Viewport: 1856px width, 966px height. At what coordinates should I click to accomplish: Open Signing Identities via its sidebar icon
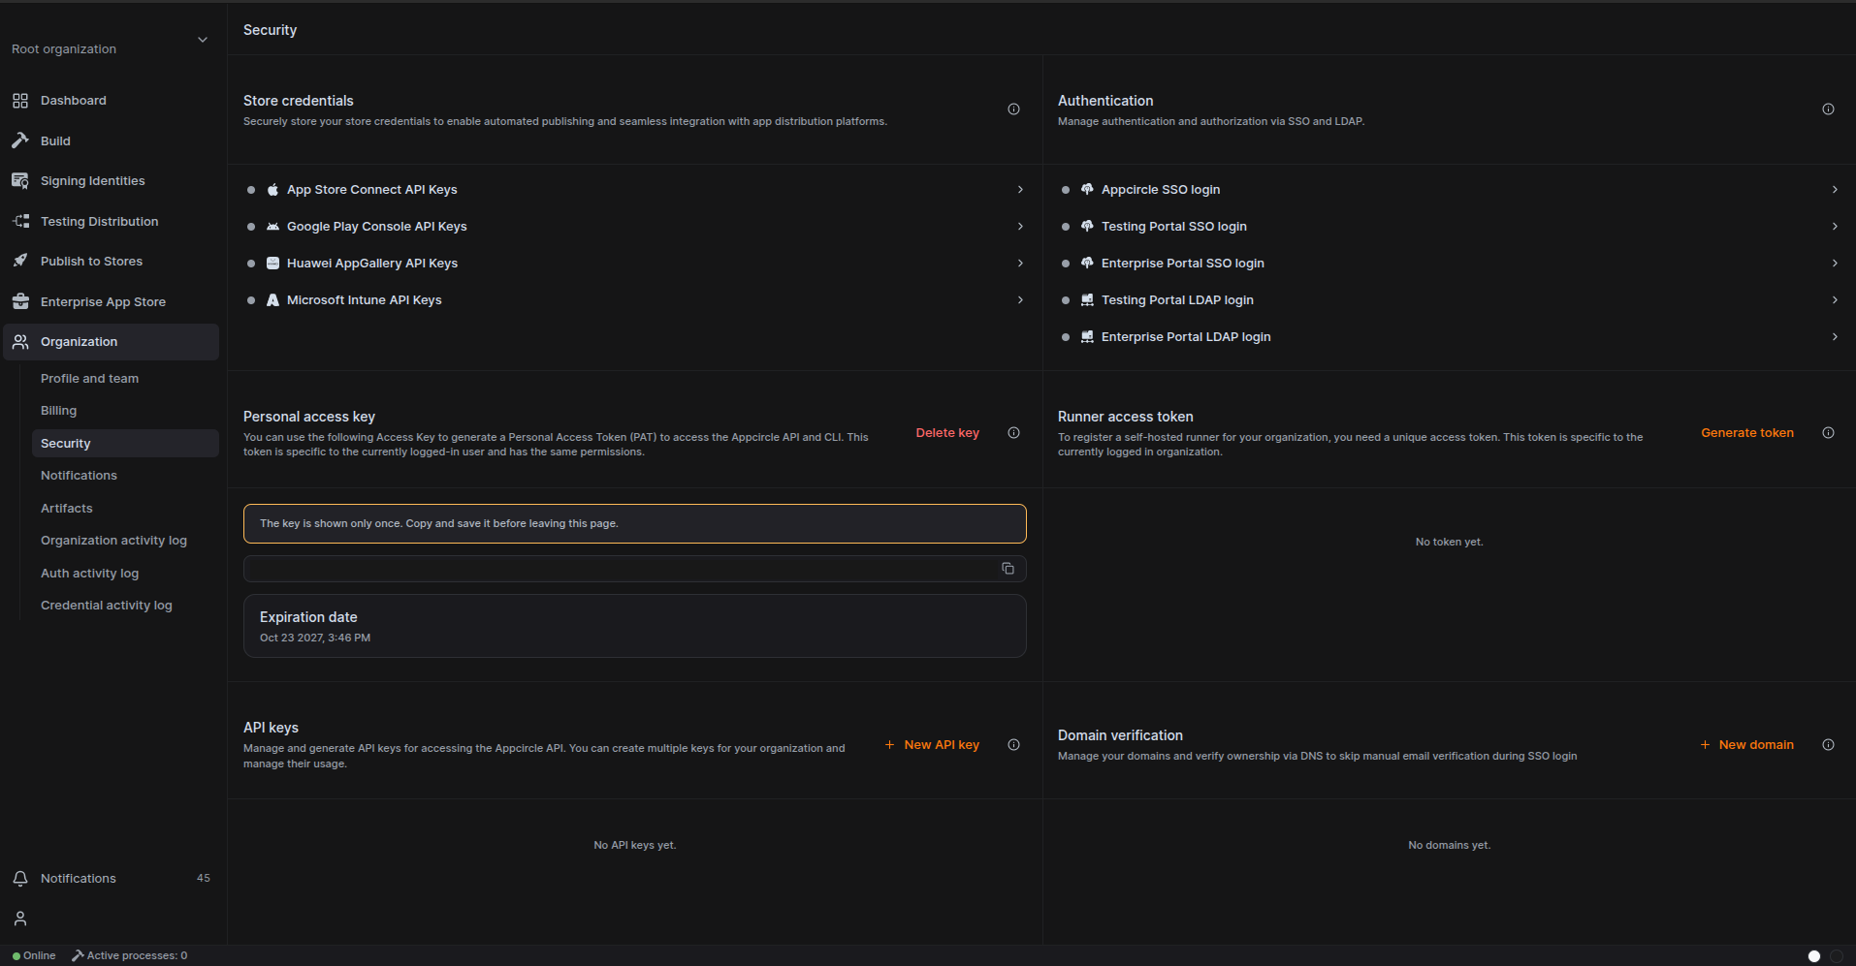tap(20, 181)
